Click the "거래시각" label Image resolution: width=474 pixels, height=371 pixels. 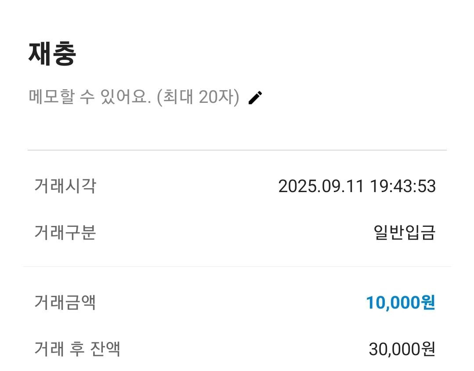point(65,186)
